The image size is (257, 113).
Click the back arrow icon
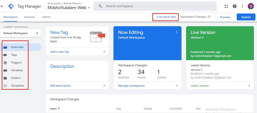click(2, 6)
